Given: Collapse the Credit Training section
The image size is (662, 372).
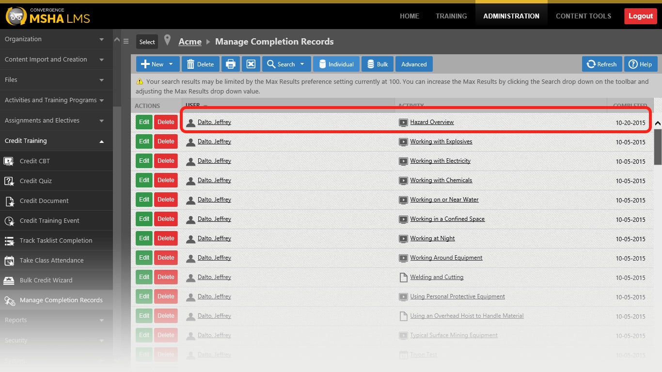Looking at the screenshot, I should tap(101, 141).
